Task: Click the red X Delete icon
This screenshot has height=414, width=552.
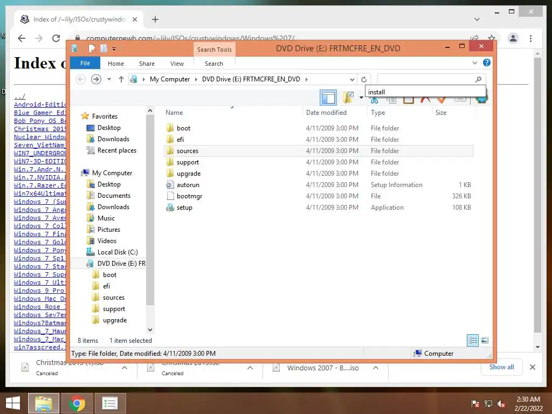Action: (x=425, y=100)
